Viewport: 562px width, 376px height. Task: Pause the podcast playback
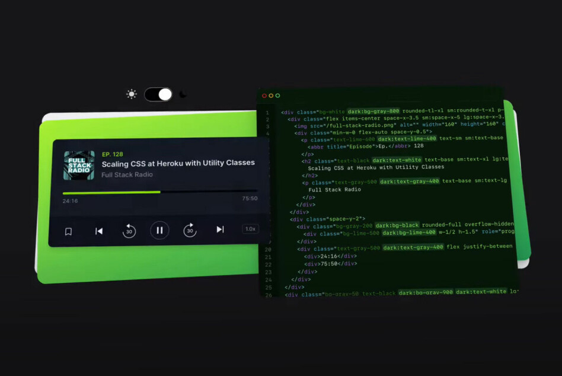[159, 230]
